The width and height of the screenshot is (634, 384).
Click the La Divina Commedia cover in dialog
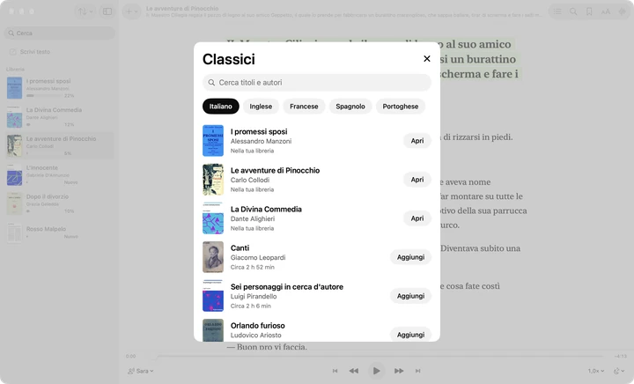[213, 218]
